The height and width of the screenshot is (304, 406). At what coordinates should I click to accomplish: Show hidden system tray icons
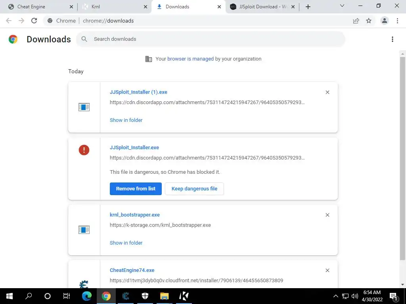(335, 296)
